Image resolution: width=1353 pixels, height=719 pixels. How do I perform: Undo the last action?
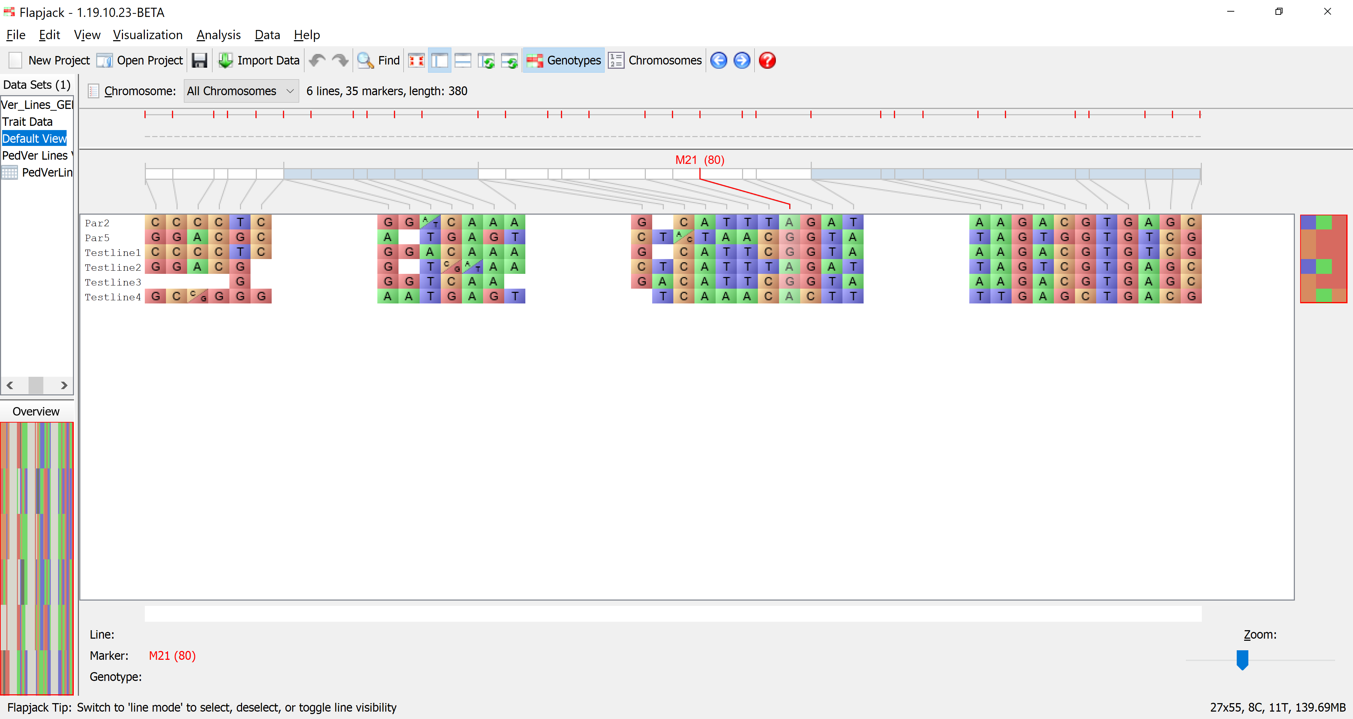(x=317, y=60)
